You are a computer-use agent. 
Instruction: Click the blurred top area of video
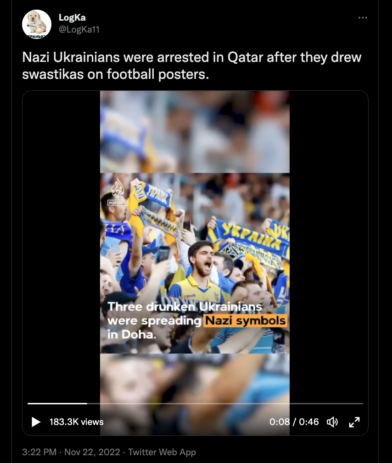pos(195,132)
